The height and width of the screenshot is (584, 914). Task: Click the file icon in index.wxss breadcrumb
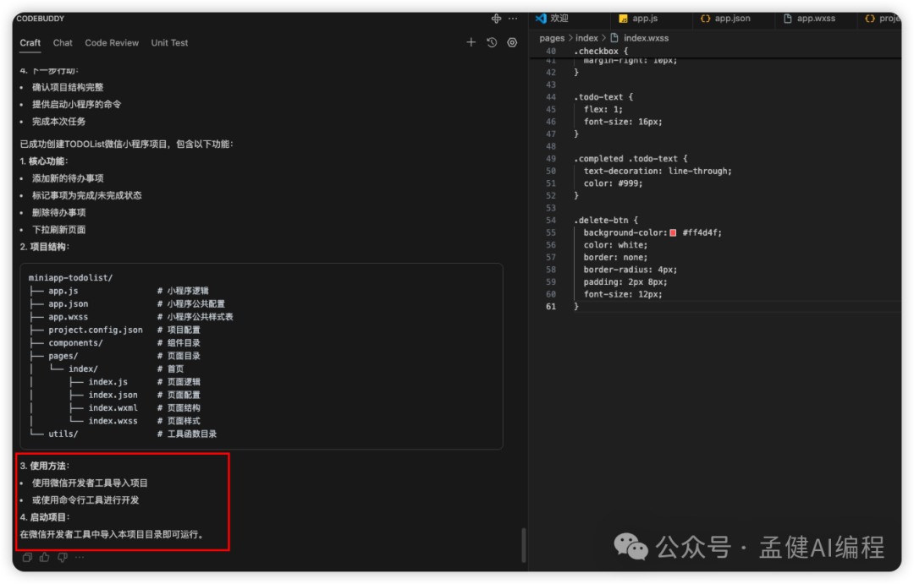[614, 38]
